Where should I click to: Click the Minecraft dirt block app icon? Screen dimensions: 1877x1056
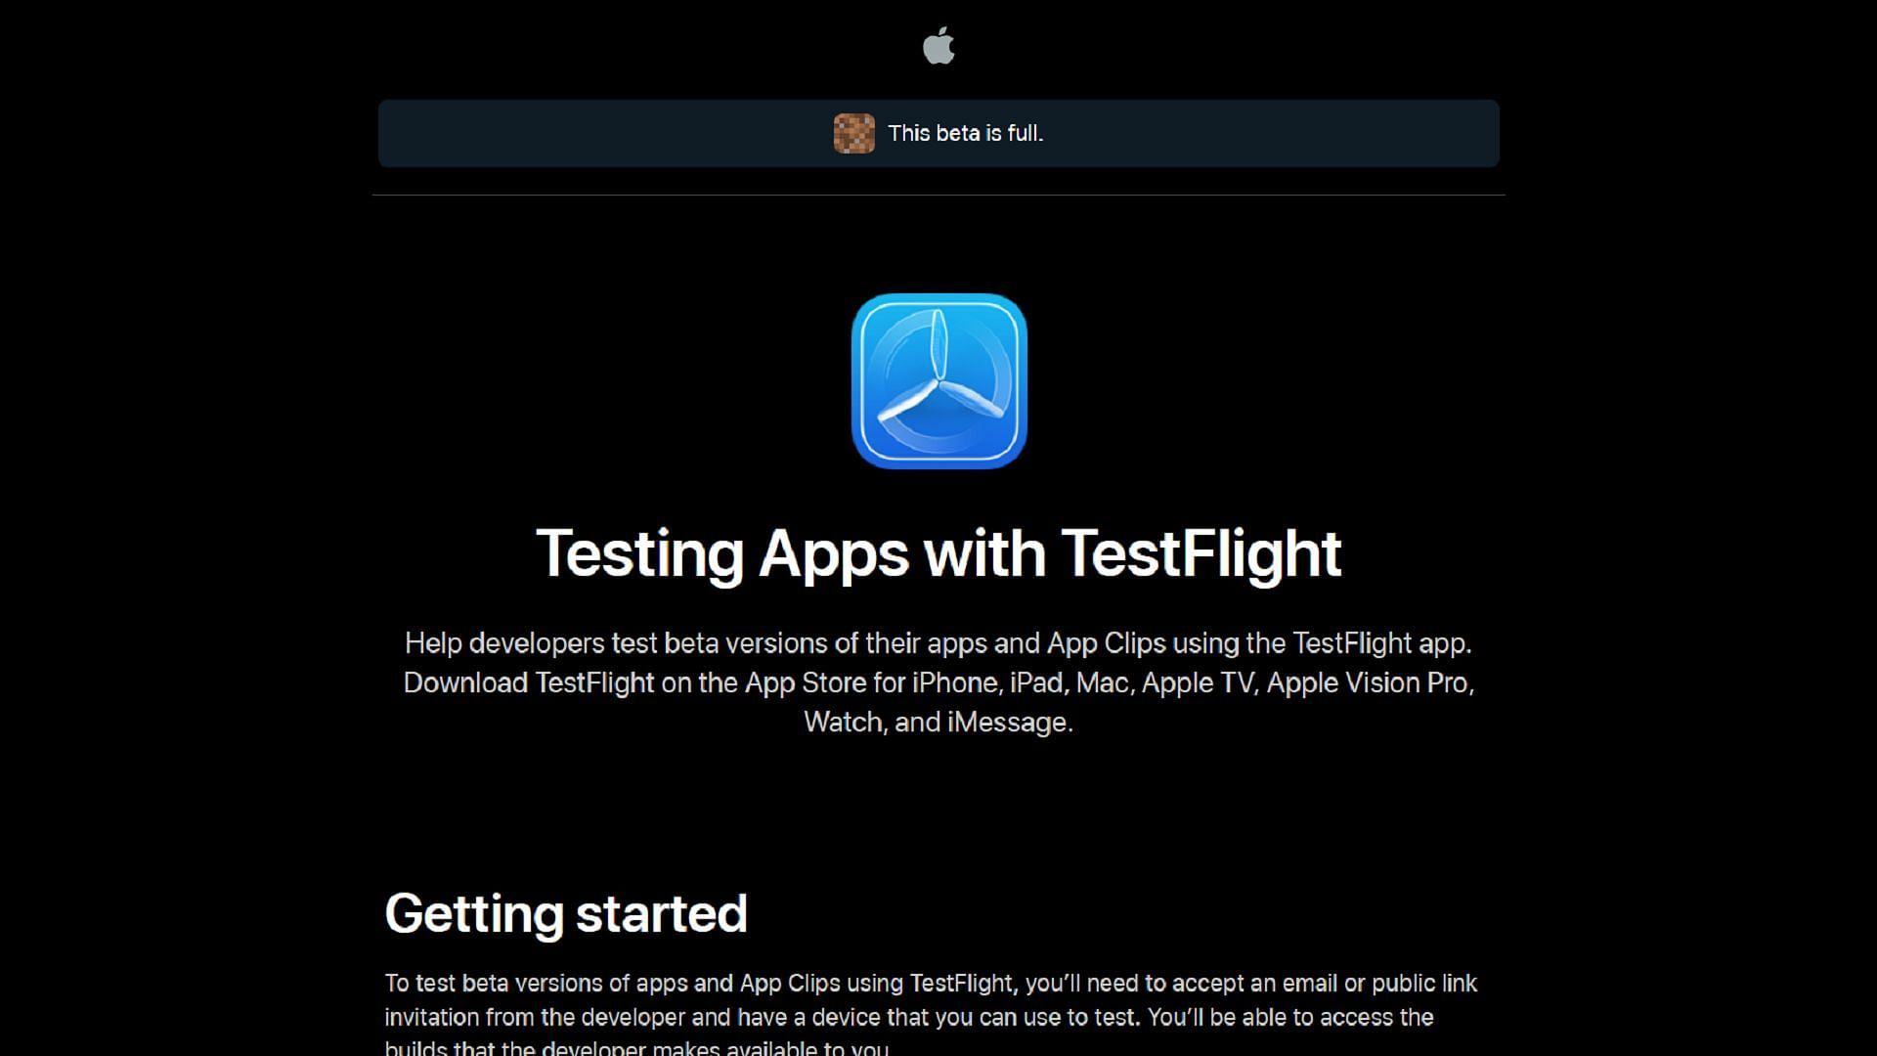853,133
